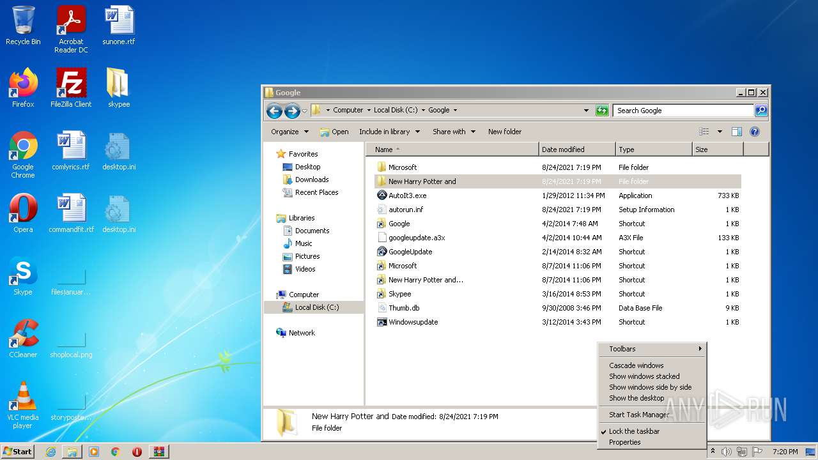Screen dimensions: 818x460
Task: Click the green Refresh button beside address bar
Action: 602,111
